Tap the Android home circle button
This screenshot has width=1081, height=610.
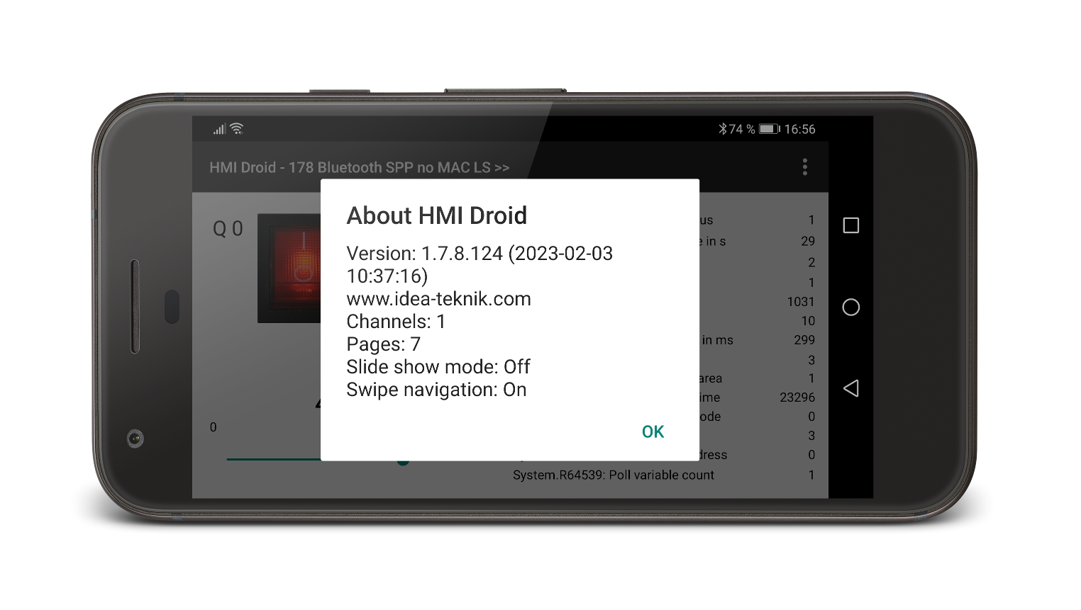pyautogui.click(x=850, y=307)
